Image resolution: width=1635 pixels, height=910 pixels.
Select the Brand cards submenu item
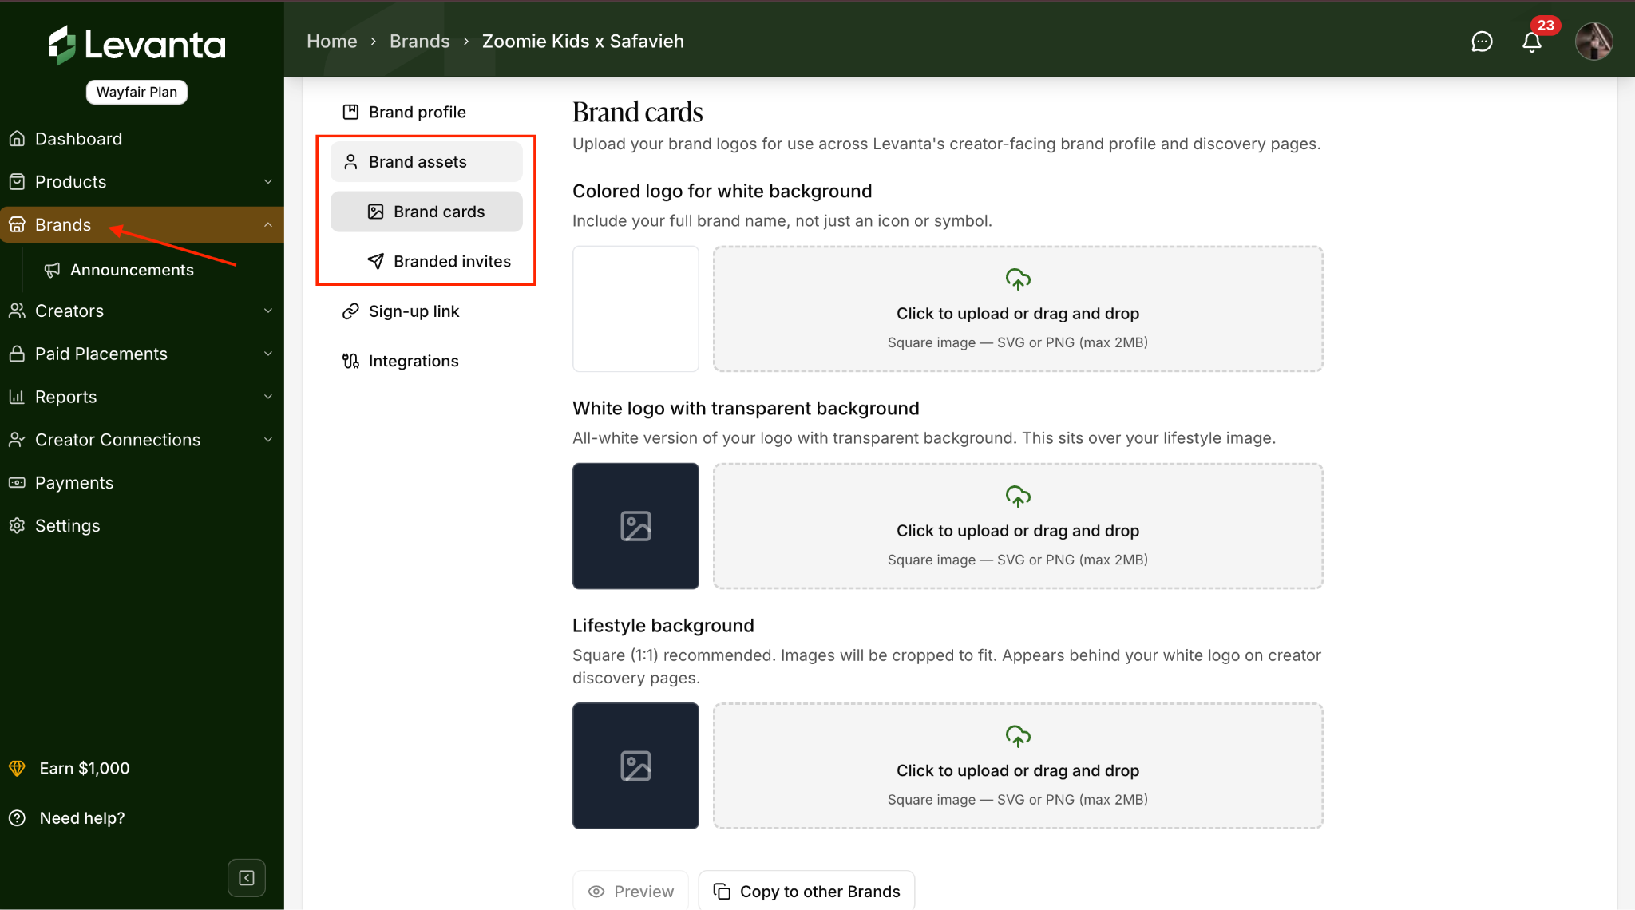426,212
